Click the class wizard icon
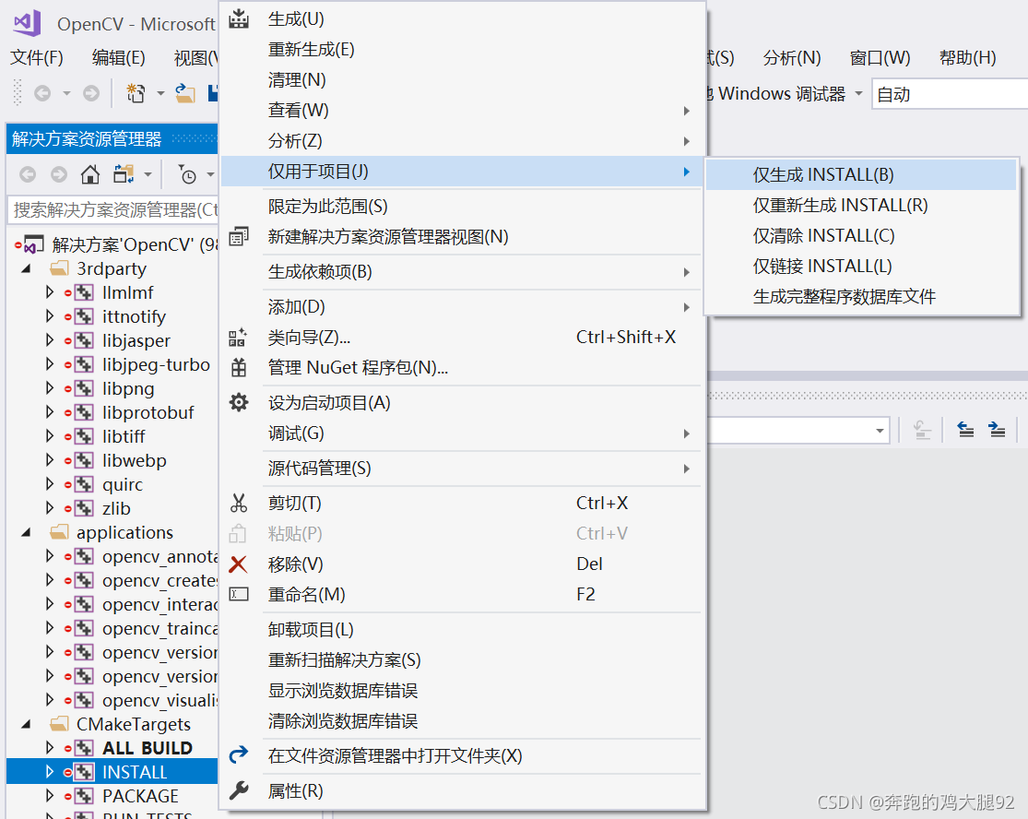 coord(238,337)
